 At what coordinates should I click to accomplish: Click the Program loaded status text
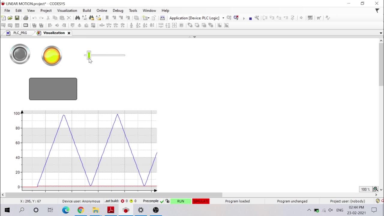point(237,201)
